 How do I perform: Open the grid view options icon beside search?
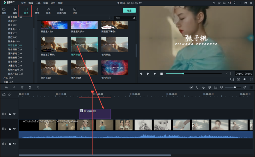pos(110,18)
